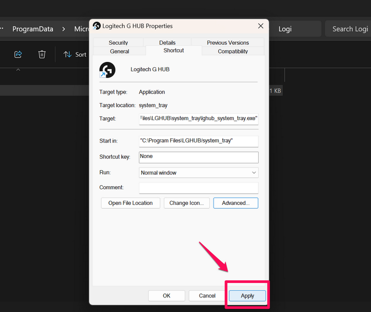Focus the Shortcut key field
371x312 pixels.
coord(198,157)
